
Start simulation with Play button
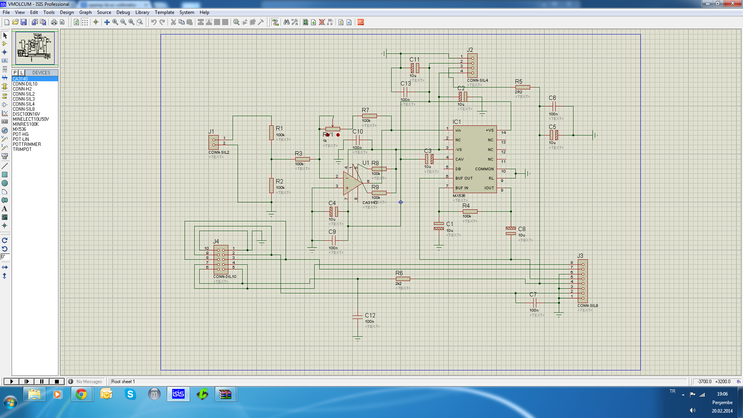pyautogui.click(x=11, y=382)
